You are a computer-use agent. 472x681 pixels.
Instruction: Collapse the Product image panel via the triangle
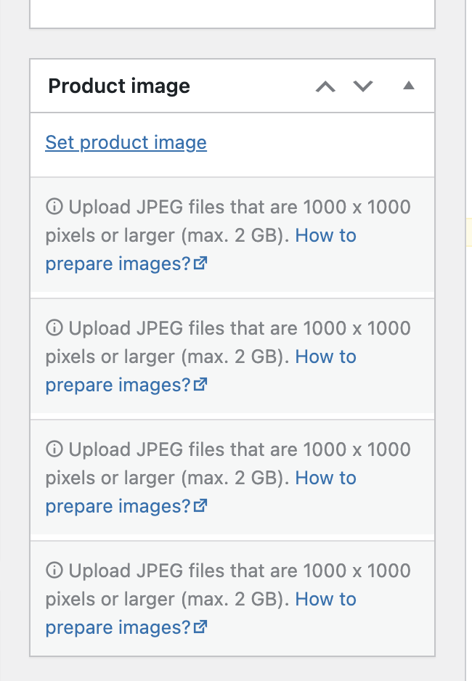(x=408, y=86)
